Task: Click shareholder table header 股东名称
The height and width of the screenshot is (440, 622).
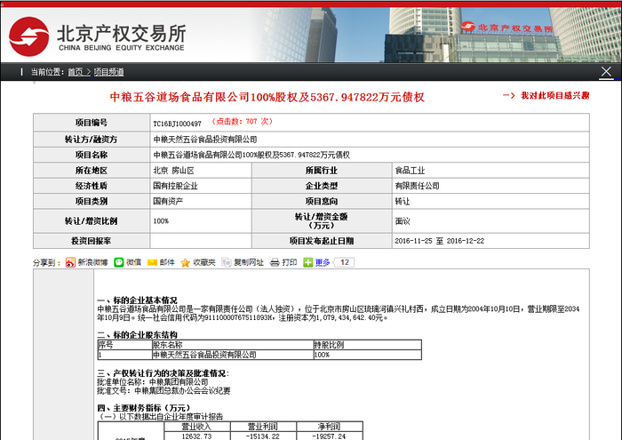Action: pyautogui.click(x=233, y=344)
